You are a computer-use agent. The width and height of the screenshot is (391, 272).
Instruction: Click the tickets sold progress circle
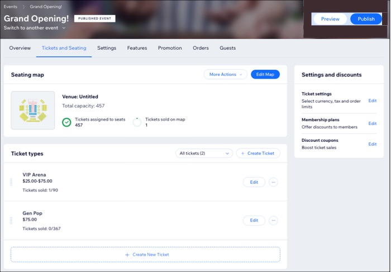point(137,122)
